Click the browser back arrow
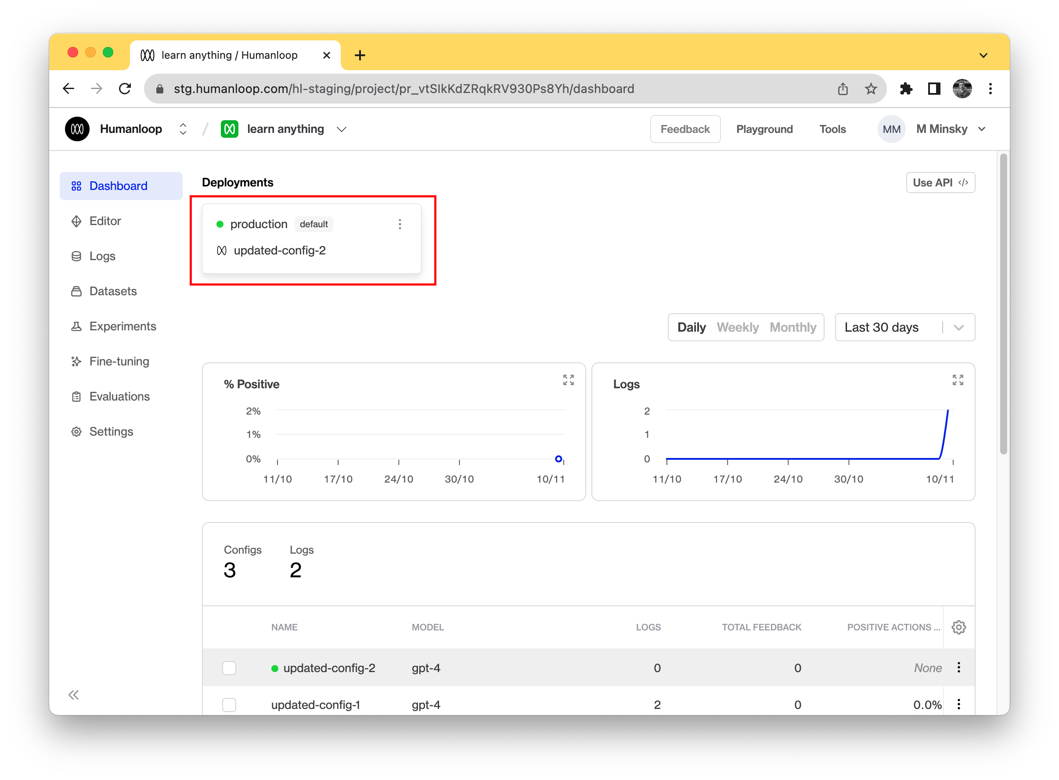Screen dimensions: 1059x780 [x=68, y=88]
